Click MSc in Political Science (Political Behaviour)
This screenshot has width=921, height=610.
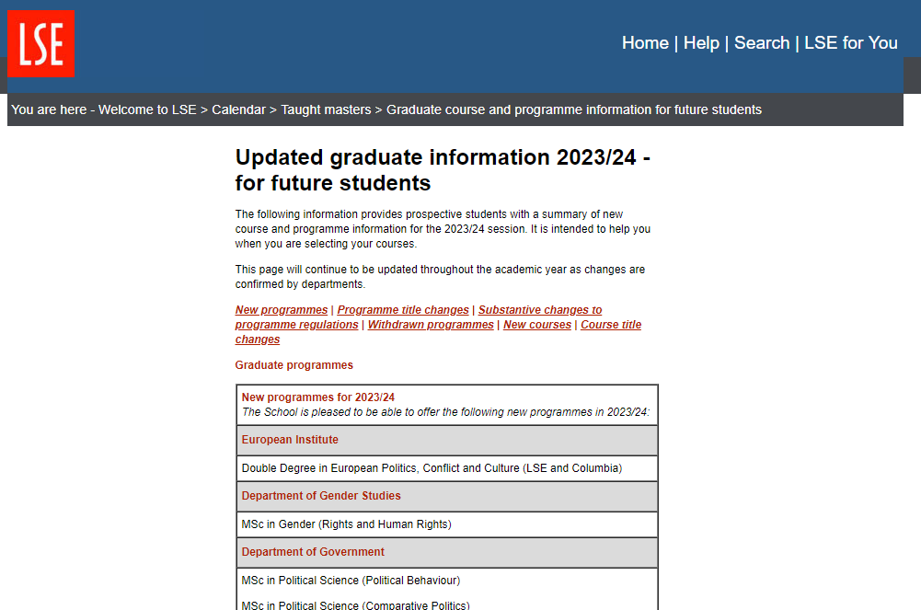pyautogui.click(x=351, y=581)
